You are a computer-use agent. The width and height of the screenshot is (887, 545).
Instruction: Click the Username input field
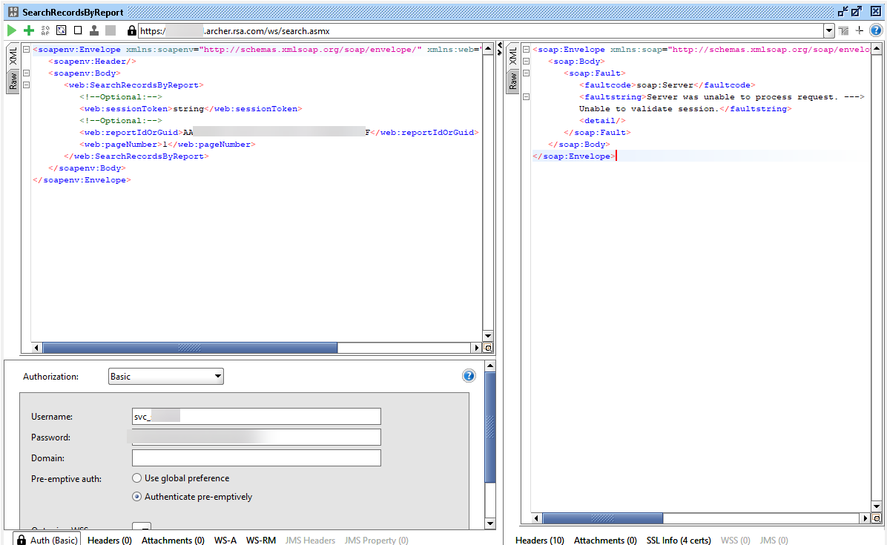pos(257,417)
